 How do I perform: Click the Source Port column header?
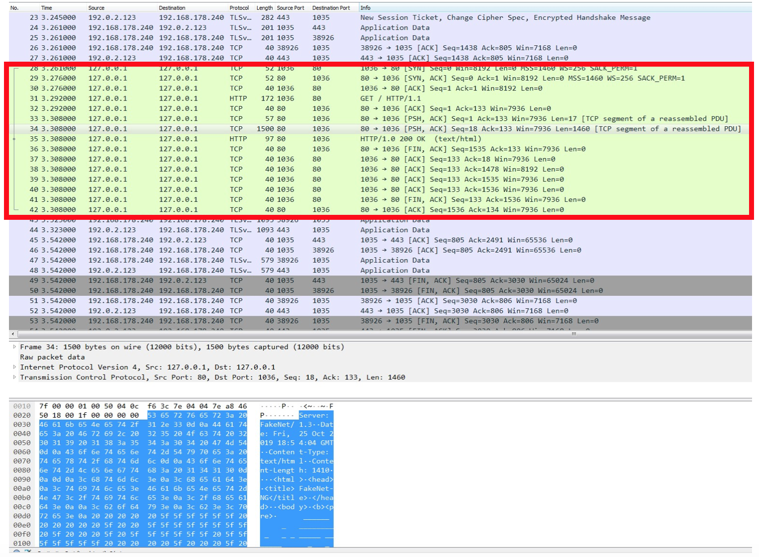click(x=290, y=8)
